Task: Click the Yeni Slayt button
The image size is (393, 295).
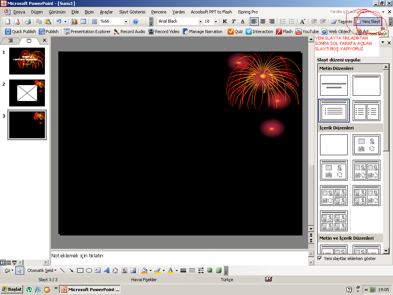Action: coord(368,22)
